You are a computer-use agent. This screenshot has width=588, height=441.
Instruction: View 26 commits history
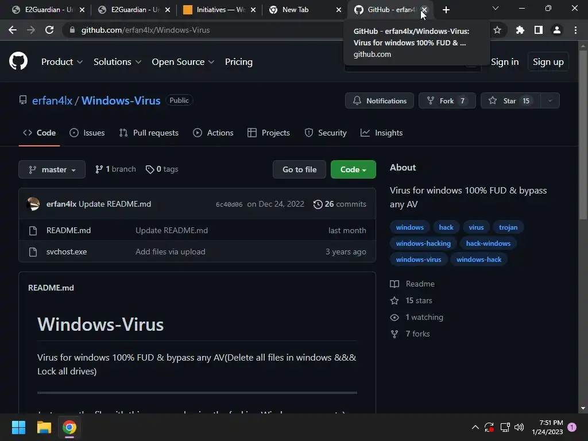[340, 204]
